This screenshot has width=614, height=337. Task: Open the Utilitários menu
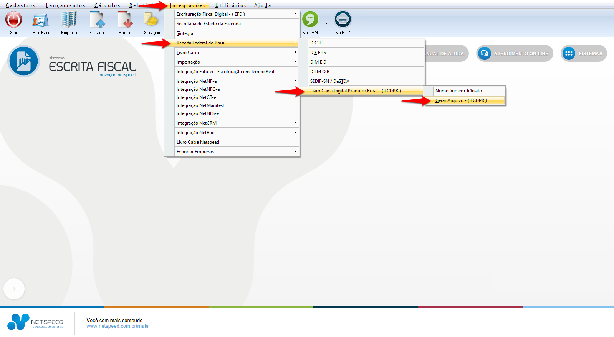click(231, 5)
